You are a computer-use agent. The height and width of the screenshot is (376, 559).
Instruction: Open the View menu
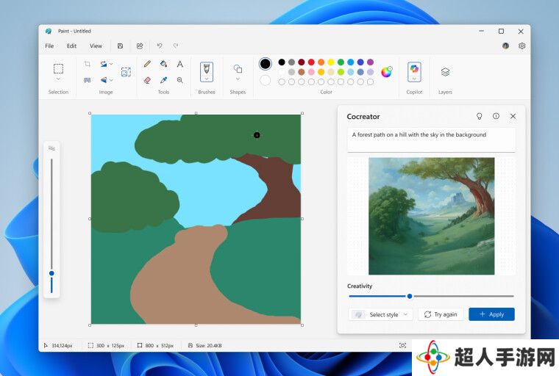coord(96,46)
